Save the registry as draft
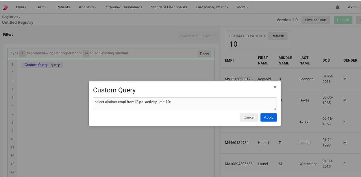The image size is (361, 177). click(x=316, y=20)
